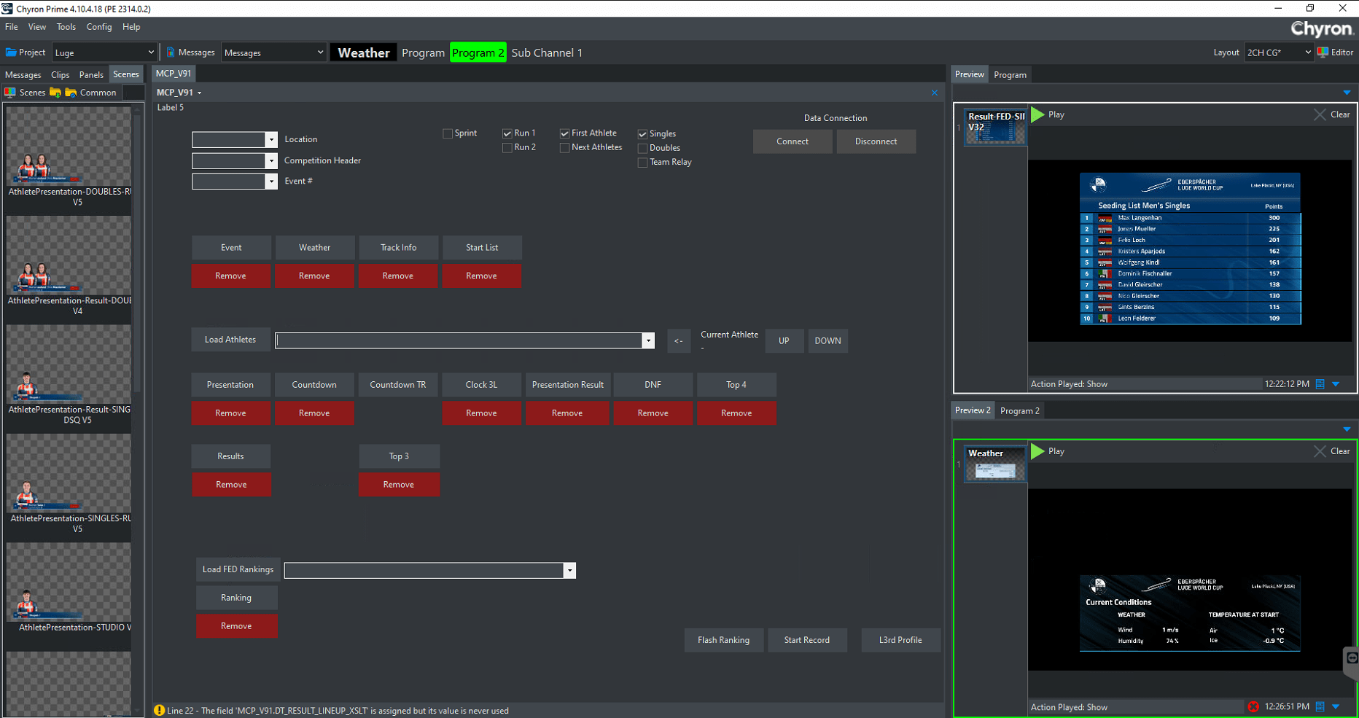Screen dimensions: 1359x718
Task: Click the Clear X icon in Preview 2 panel
Action: (x=1320, y=451)
